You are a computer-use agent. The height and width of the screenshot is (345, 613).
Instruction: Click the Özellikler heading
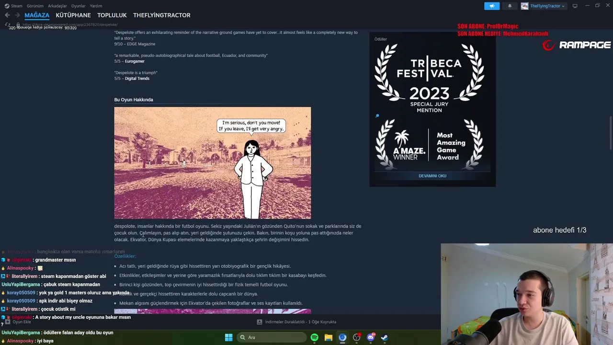point(125,256)
